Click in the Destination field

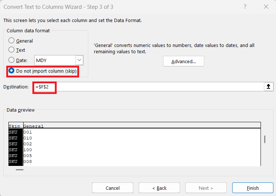(149, 87)
